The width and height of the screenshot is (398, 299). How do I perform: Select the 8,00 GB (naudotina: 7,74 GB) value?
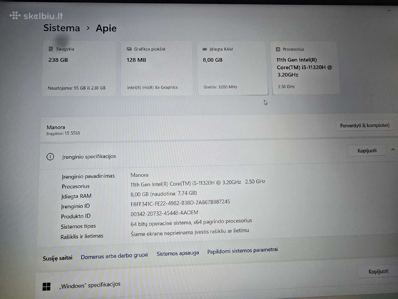(x=164, y=193)
